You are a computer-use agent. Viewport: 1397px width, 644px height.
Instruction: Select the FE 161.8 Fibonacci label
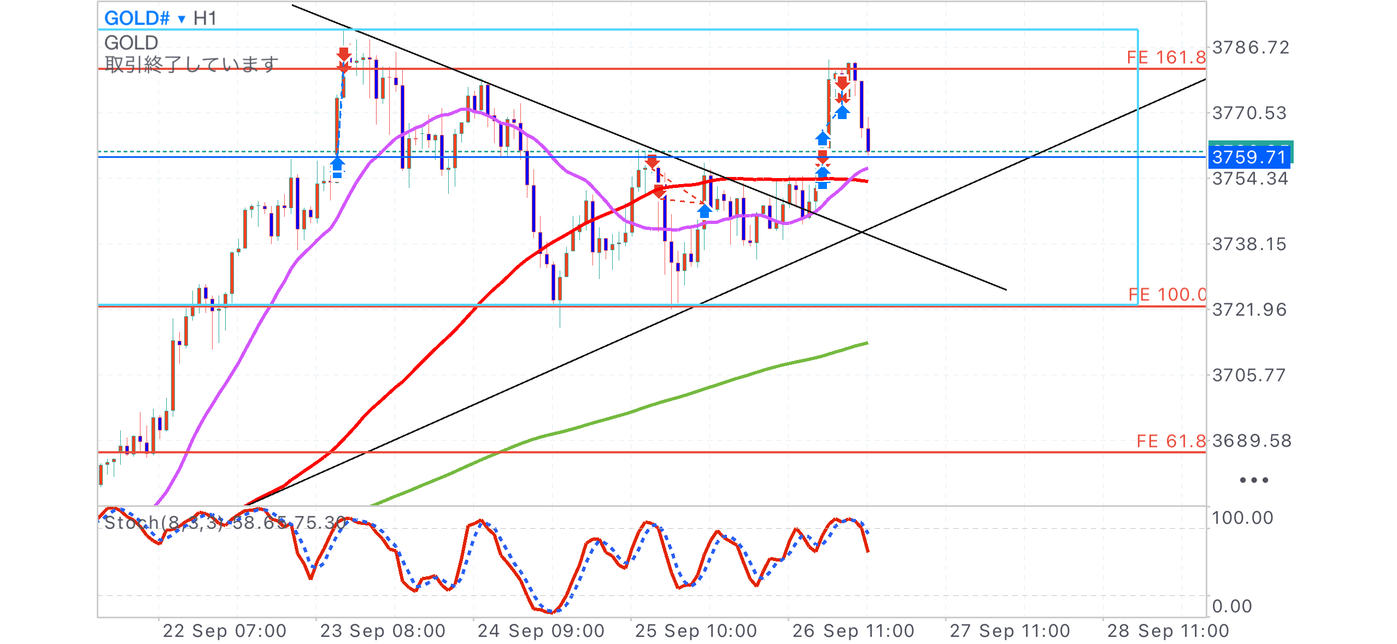(x=1166, y=57)
